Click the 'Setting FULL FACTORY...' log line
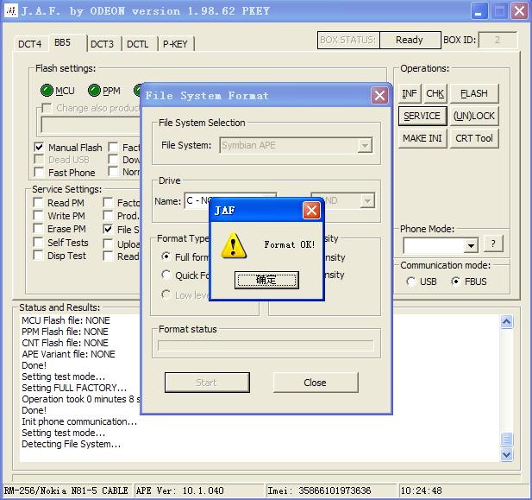The image size is (532, 500). (74, 388)
